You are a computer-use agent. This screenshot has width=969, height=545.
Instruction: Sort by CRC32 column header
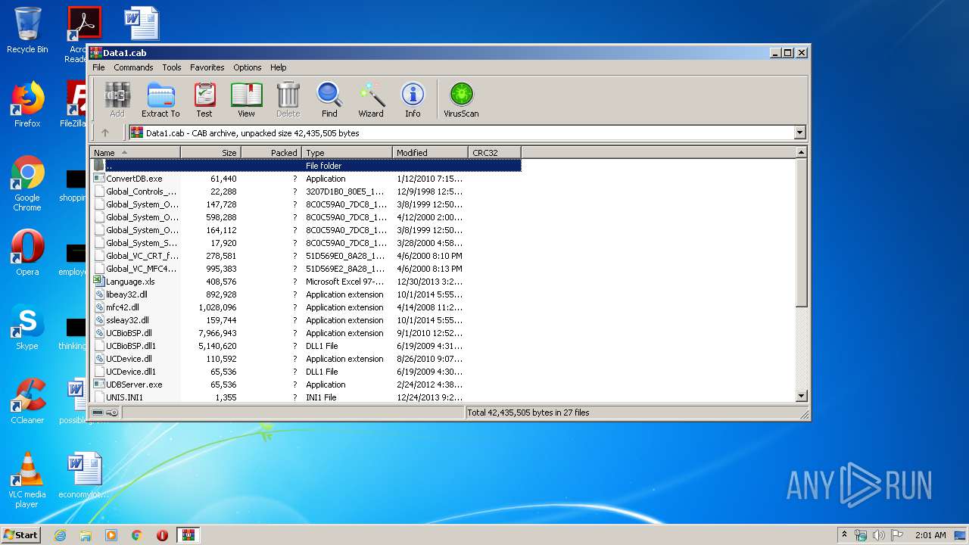click(494, 153)
